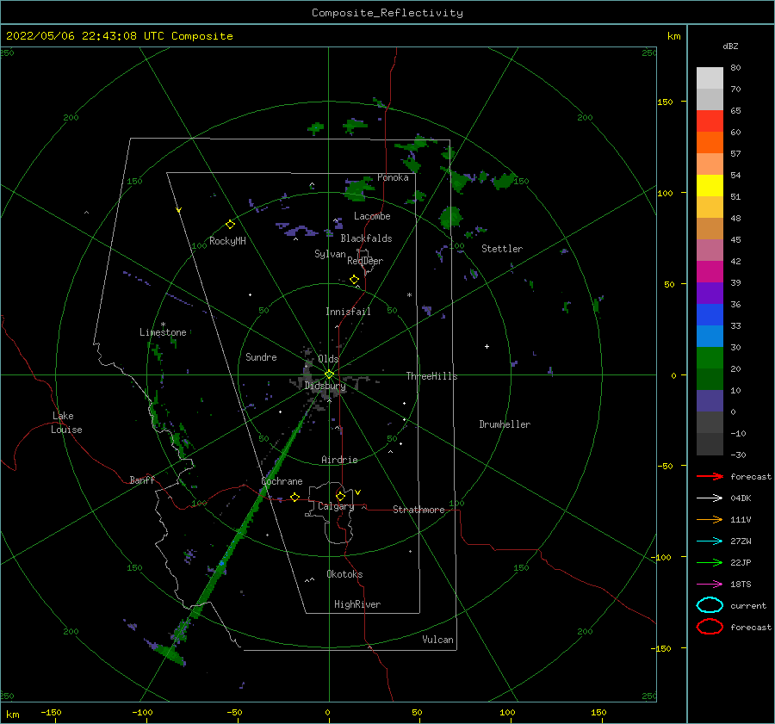Click the red forecast arrow in legend
Image resolution: width=775 pixels, height=724 pixels.
(710, 476)
